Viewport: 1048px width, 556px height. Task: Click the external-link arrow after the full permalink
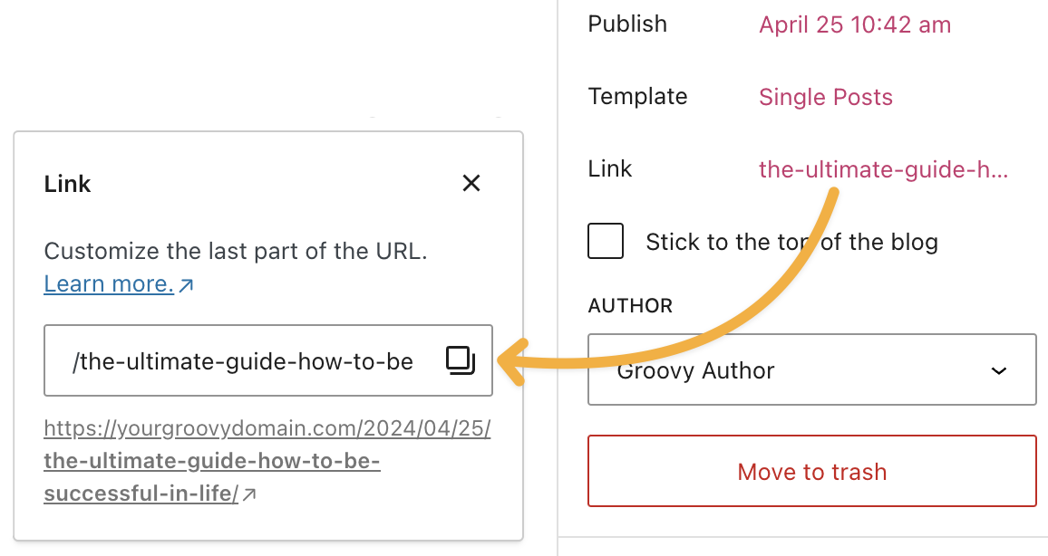(x=250, y=494)
